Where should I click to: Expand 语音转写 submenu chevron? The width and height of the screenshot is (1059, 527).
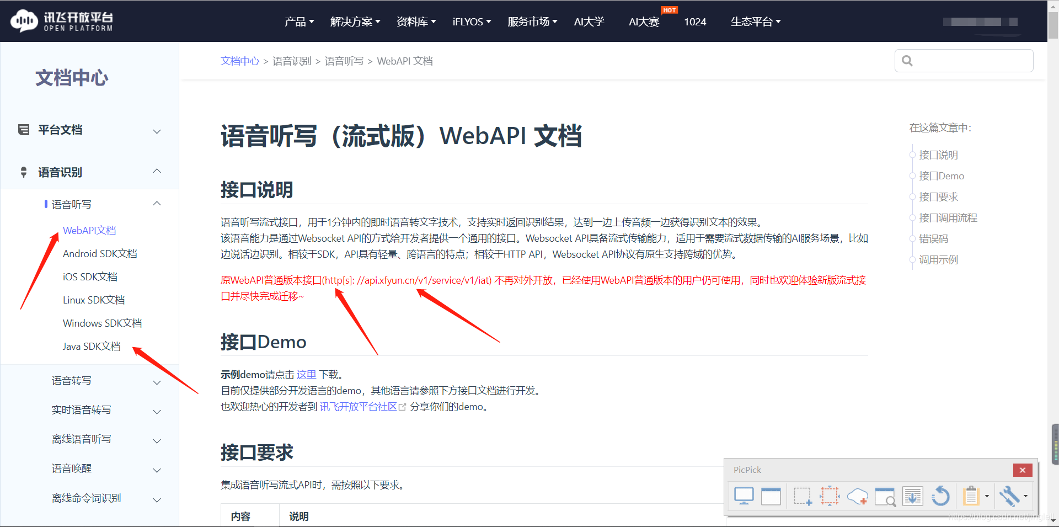(157, 382)
